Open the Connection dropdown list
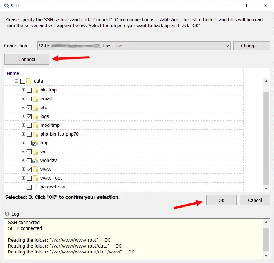The width and height of the screenshot is (274, 263). (227, 46)
